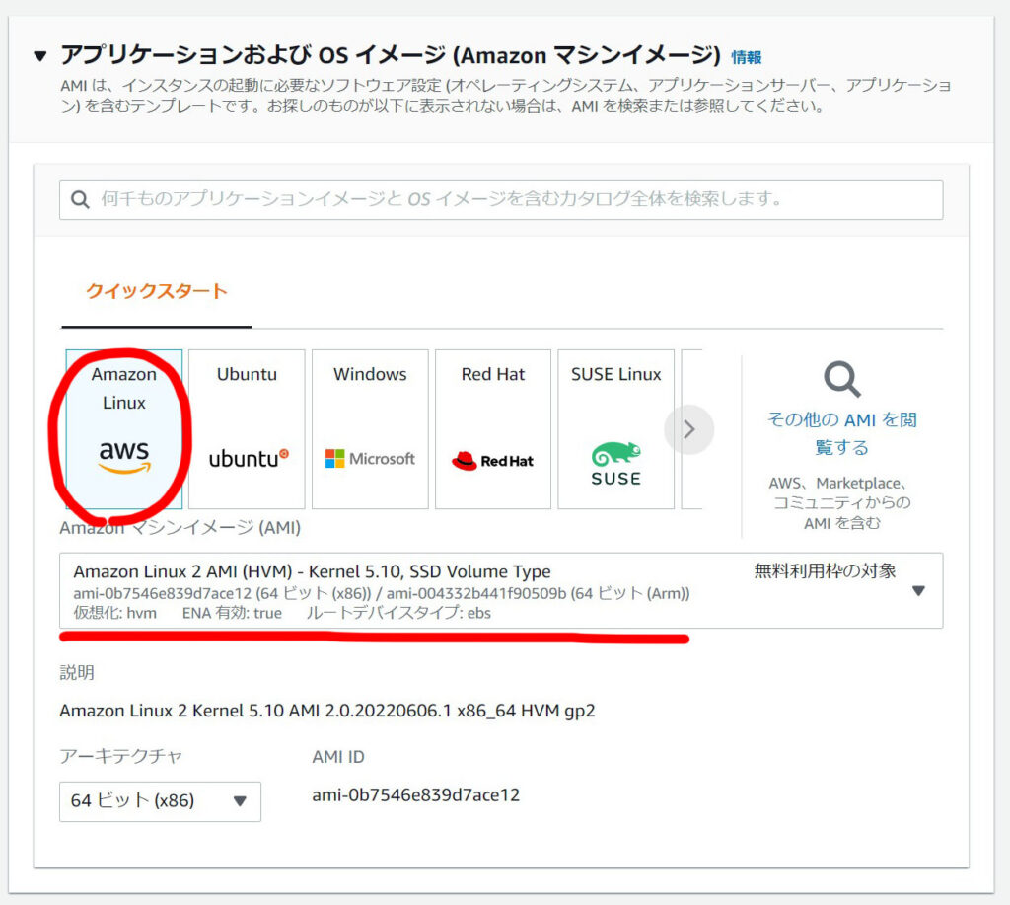Pick the Microsoft Windows logo tile
1010x905 pixels.
click(370, 429)
